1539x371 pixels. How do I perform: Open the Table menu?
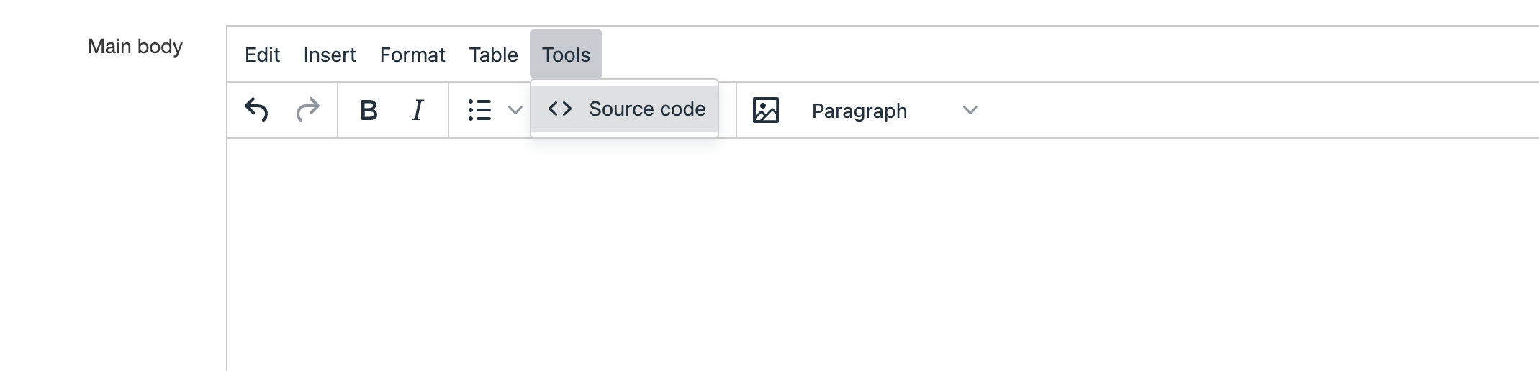(493, 55)
